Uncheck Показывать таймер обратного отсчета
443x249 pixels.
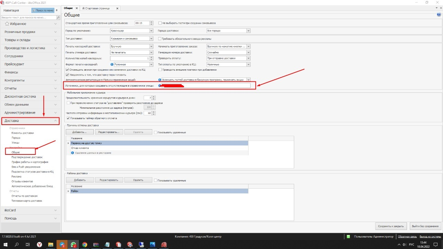pos(68,118)
